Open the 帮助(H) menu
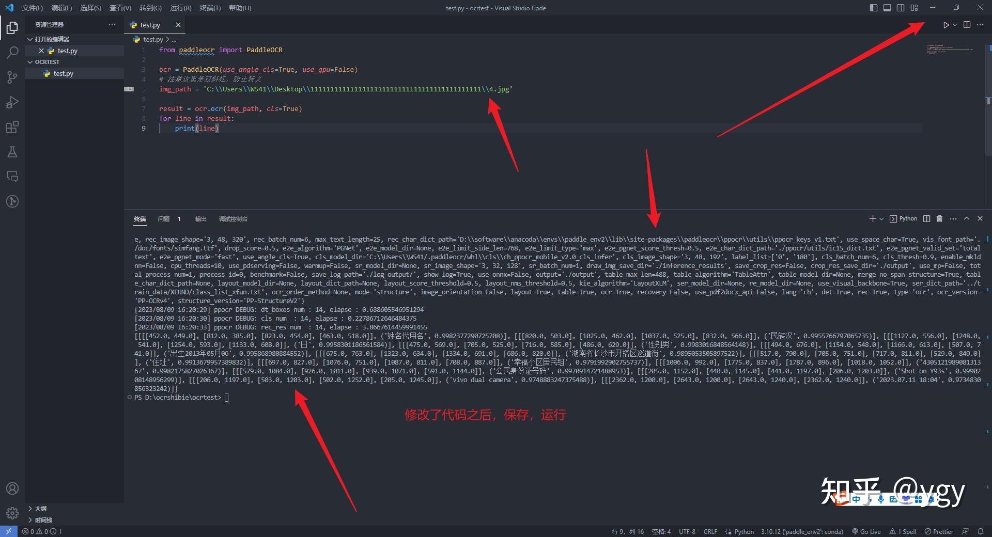 [x=240, y=8]
